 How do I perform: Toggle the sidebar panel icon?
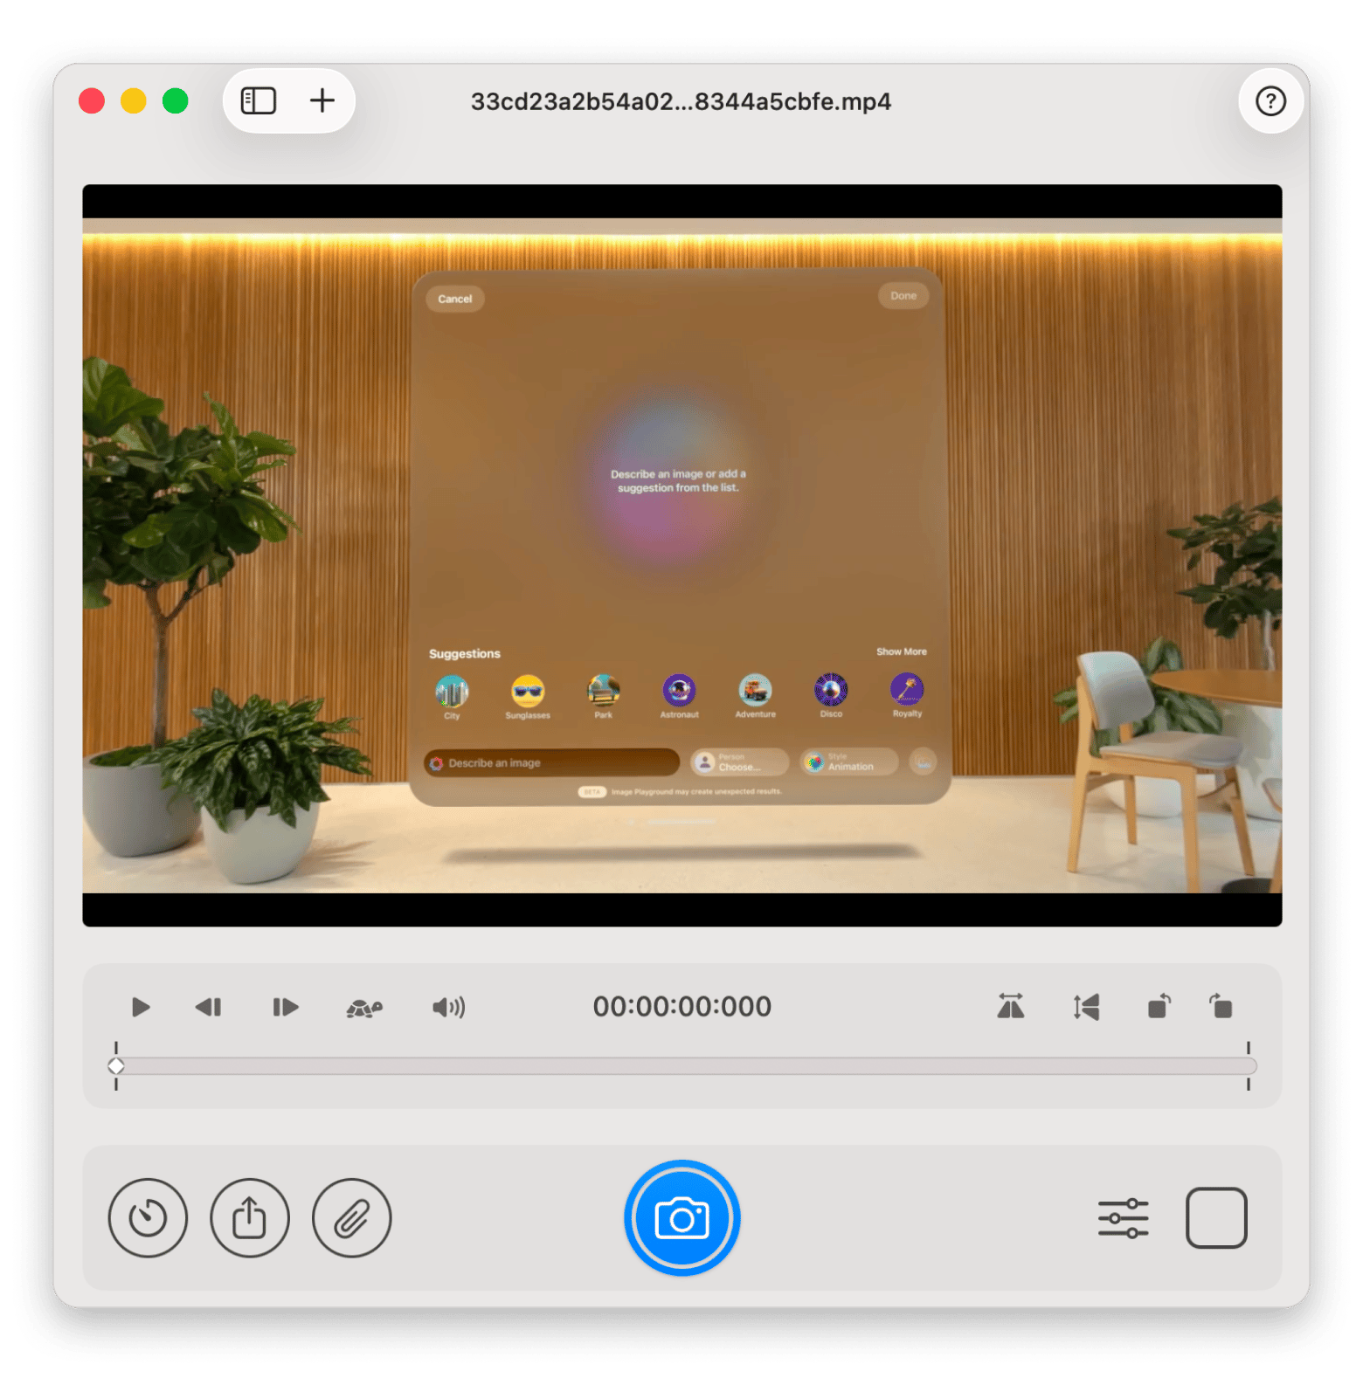click(258, 101)
